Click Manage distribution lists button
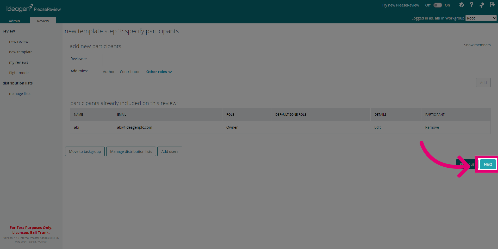The width and height of the screenshot is (498, 249). pyautogui.click(x=131, y=152)
